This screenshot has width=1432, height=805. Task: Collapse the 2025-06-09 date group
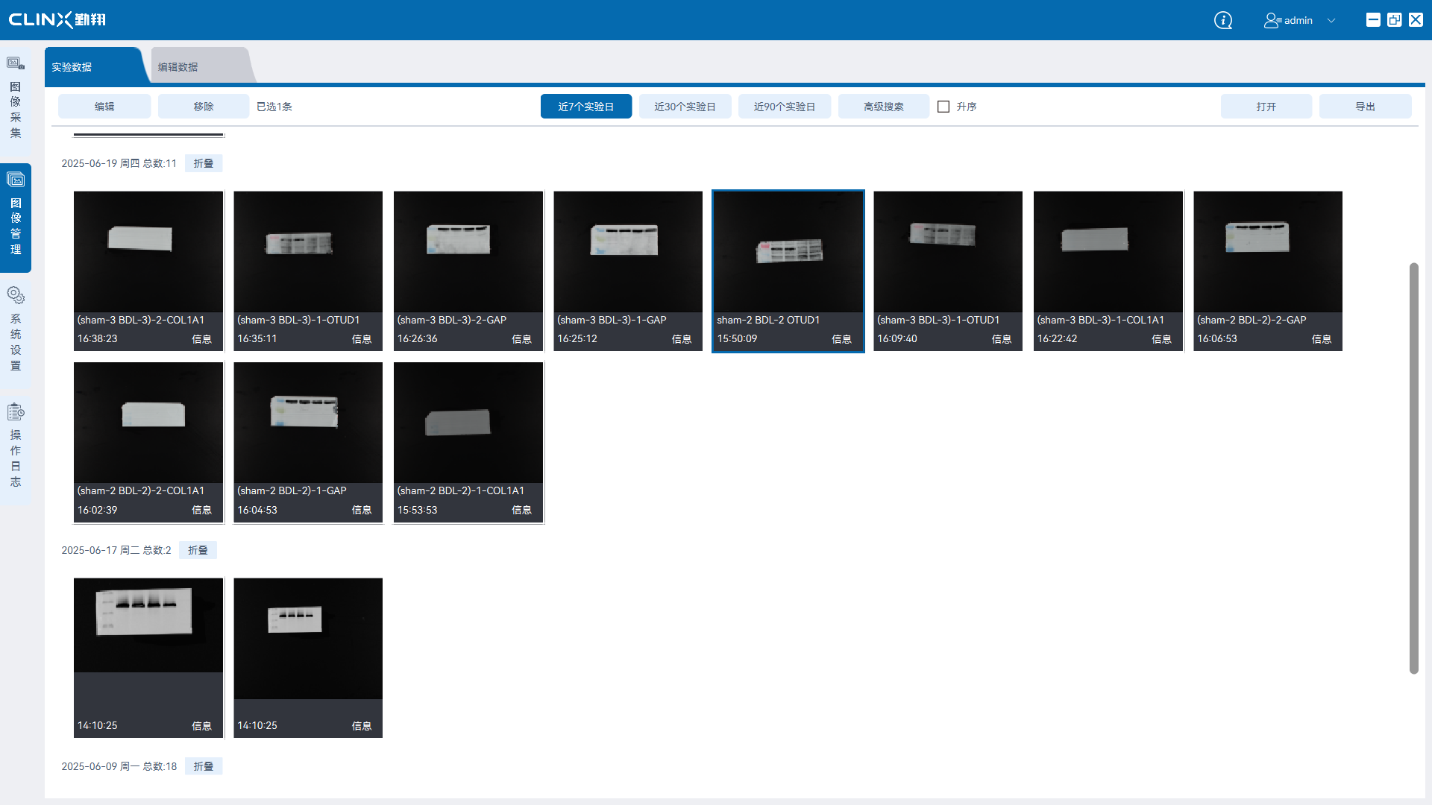point(204,766)
